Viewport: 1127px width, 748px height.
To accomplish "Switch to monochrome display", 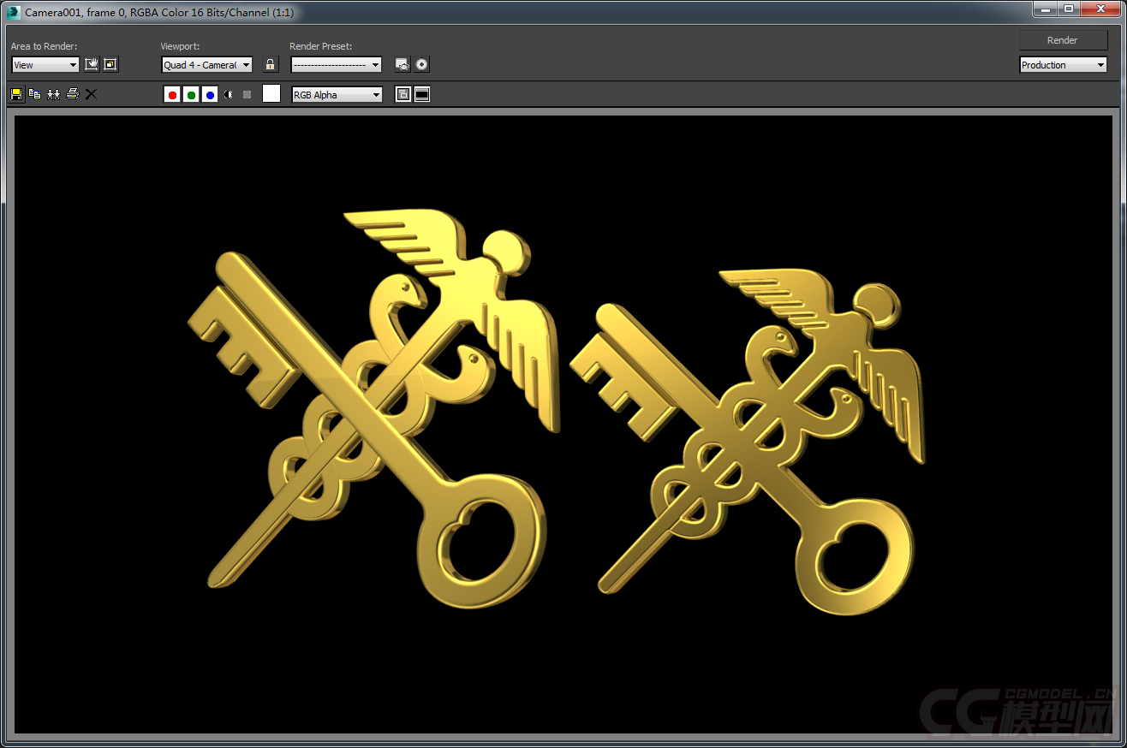I will coord(247,95).
